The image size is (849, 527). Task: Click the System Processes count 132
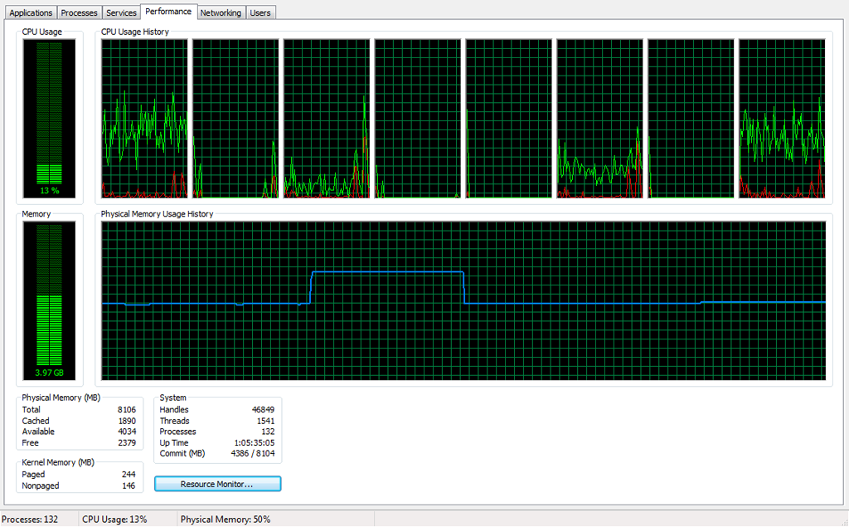(x=268, y=432)
